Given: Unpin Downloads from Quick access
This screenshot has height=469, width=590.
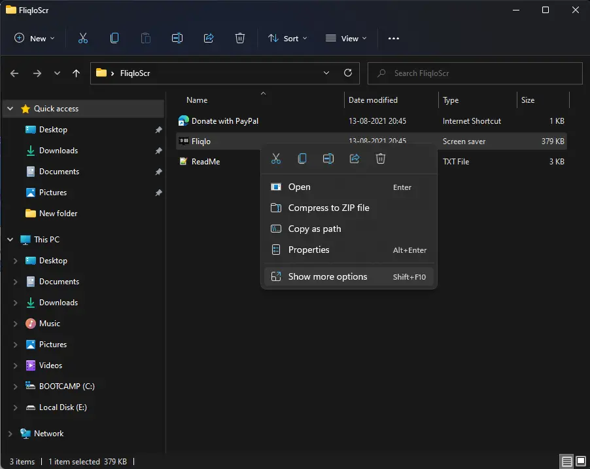Looking at the screenshot, I should (x=158, y=151).
